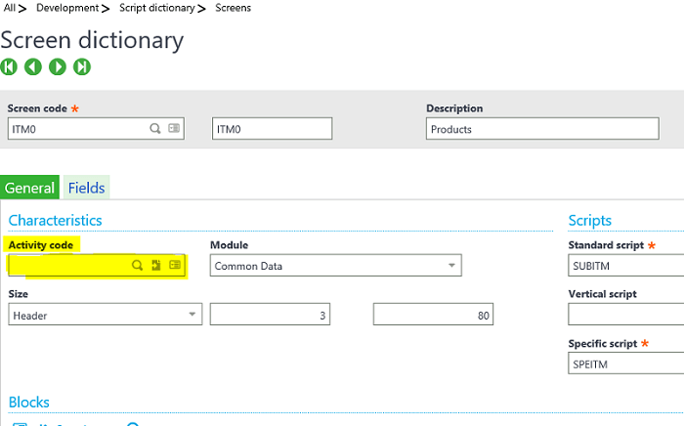Click the Development breadcrumb link
684x426 pixels.
pos(69,8)
